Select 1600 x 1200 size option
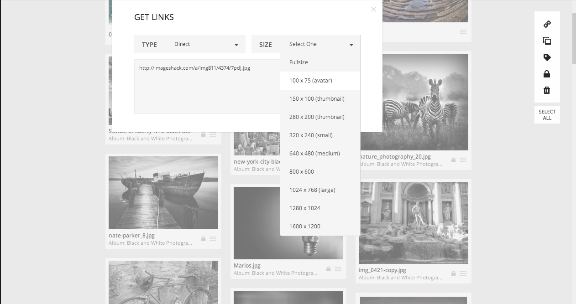This screenshot has height=304, width=576. [x=304, y=227]
